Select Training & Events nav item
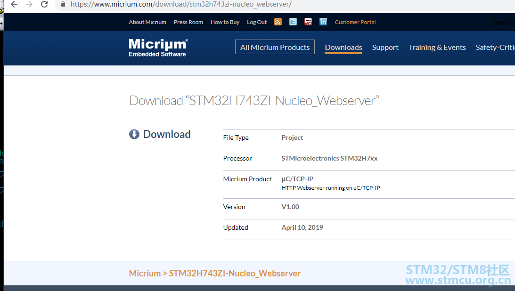The height and width of the screenshot is (291, 515). (x=437, y=48)
